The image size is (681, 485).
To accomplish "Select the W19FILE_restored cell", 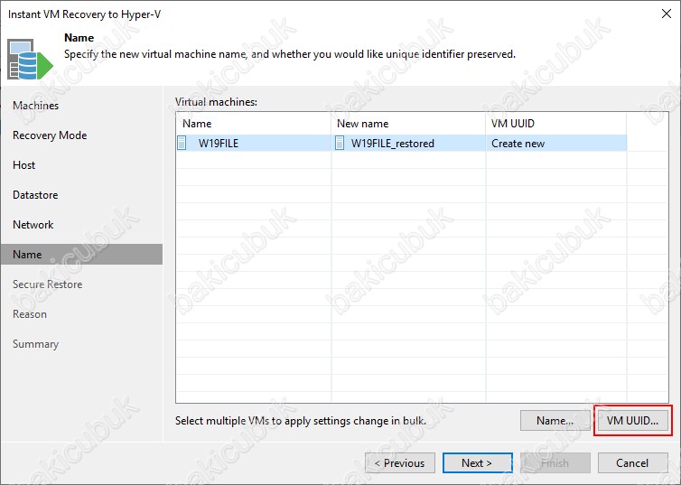I will [408, 143].
